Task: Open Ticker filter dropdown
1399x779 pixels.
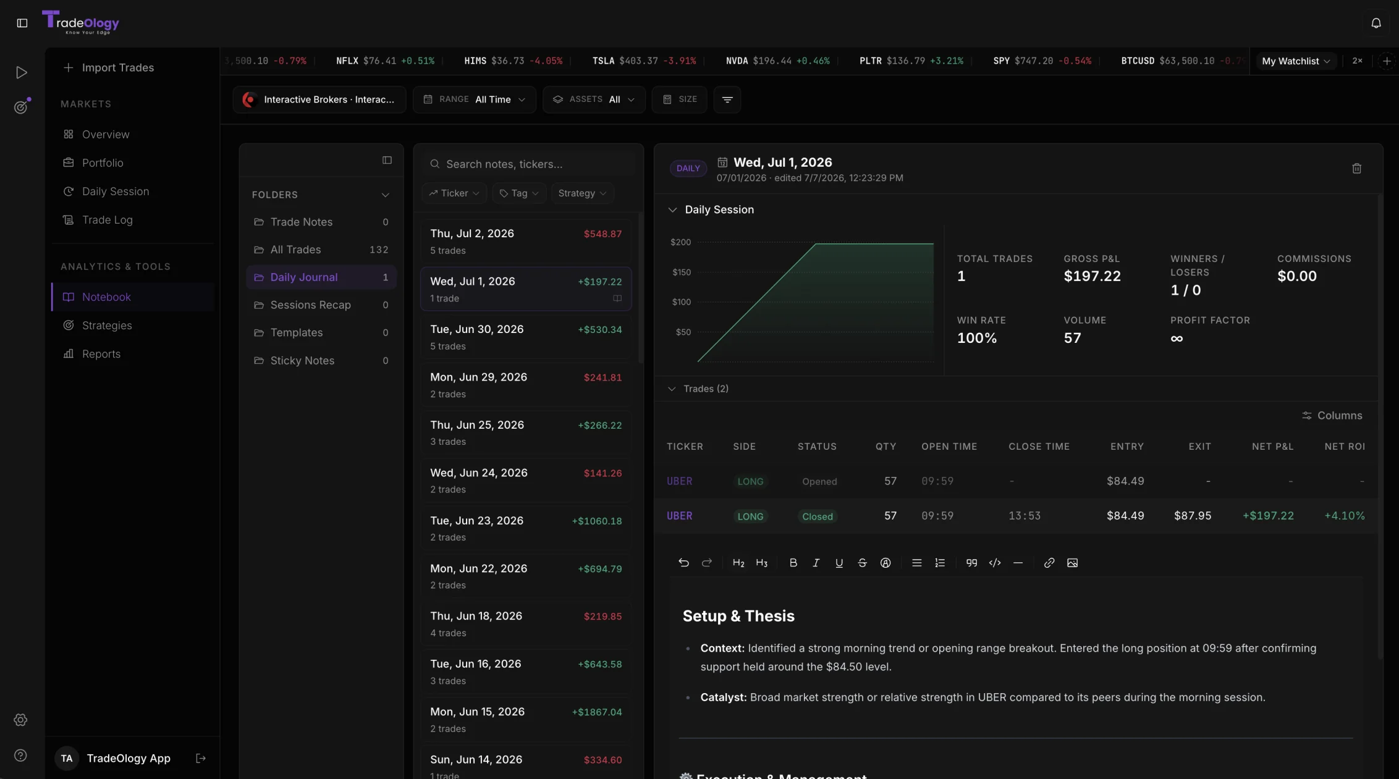Action: [454, 193]
